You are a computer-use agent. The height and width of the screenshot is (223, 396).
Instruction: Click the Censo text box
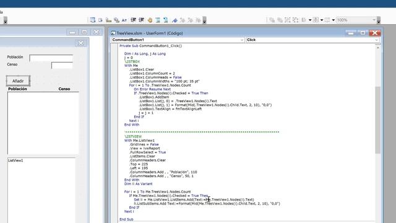62,65
